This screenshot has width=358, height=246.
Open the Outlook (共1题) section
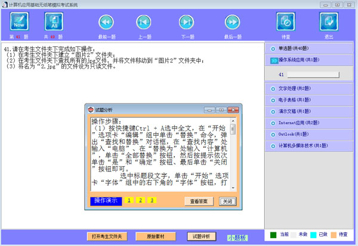coord(310,134)
